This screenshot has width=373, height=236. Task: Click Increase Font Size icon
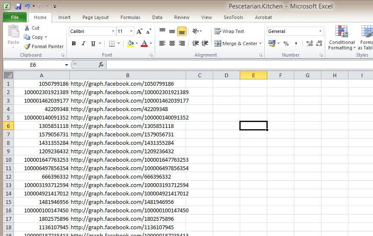click(140, 31)
